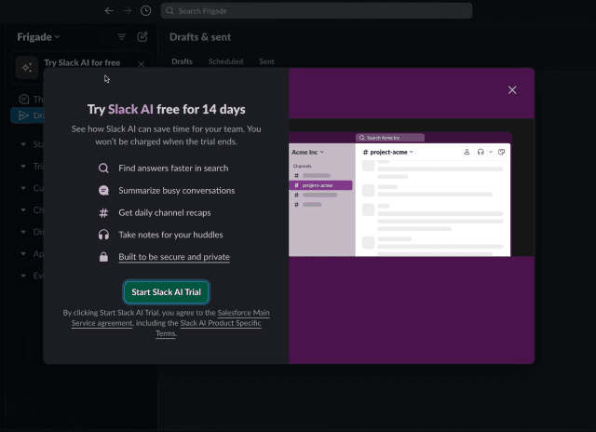This screenshot has width=596, height=432.
Task: Close the Slack AI trial dialog
Action: [512, 90]
